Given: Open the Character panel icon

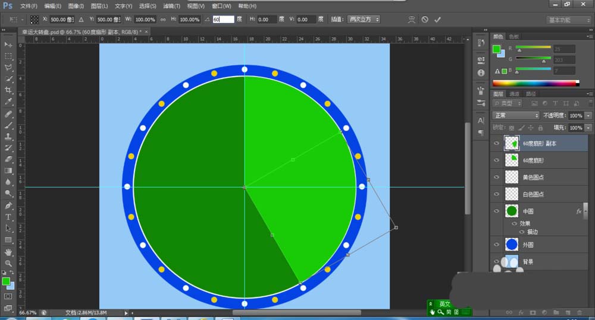Looking at the screenshot, I should pyautogui.click(x=481, y=121).
